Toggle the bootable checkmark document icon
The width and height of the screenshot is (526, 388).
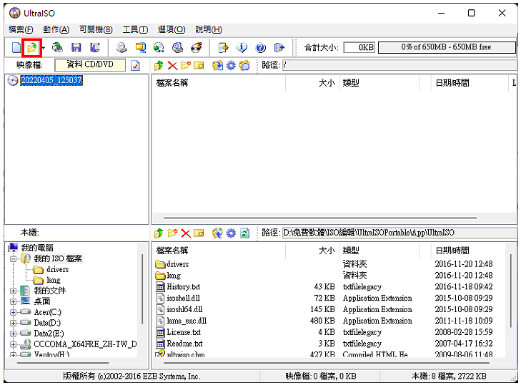click(x=135, y=66)
